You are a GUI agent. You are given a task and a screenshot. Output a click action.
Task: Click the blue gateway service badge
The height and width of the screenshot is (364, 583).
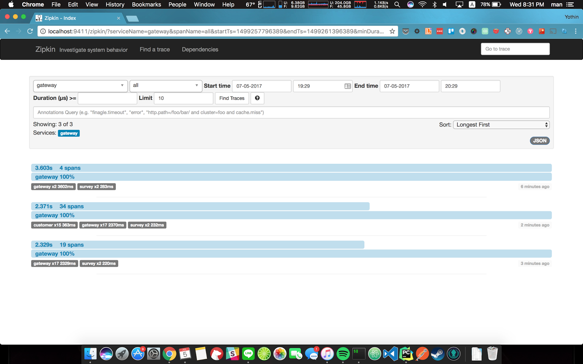[x=69, y=133]
